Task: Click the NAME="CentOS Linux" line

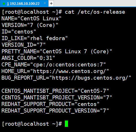Action: click(x=31, y=18)
